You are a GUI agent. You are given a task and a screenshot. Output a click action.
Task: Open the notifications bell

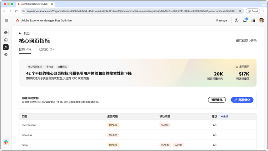(245, 20)
